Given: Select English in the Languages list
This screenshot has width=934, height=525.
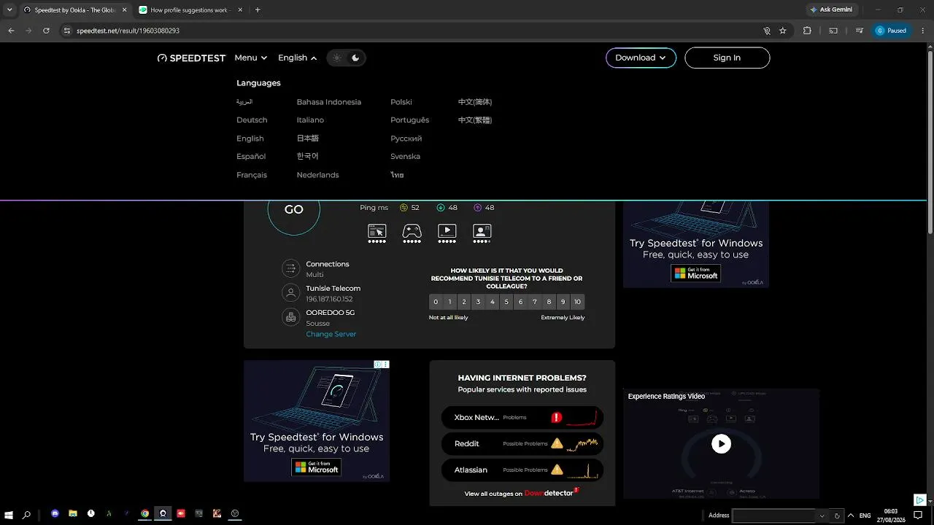Looking at the screenshot, I should 250,139.
